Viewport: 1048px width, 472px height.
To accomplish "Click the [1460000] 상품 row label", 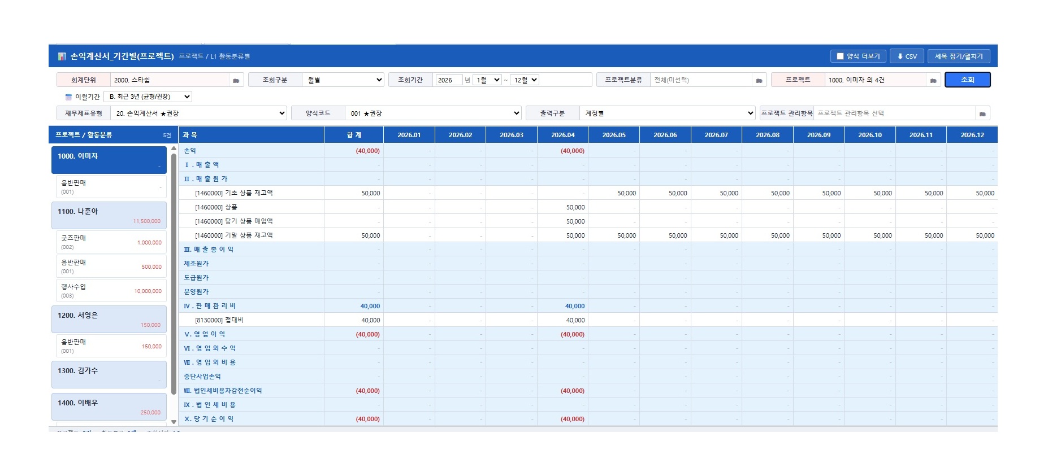I will point(216,207).
